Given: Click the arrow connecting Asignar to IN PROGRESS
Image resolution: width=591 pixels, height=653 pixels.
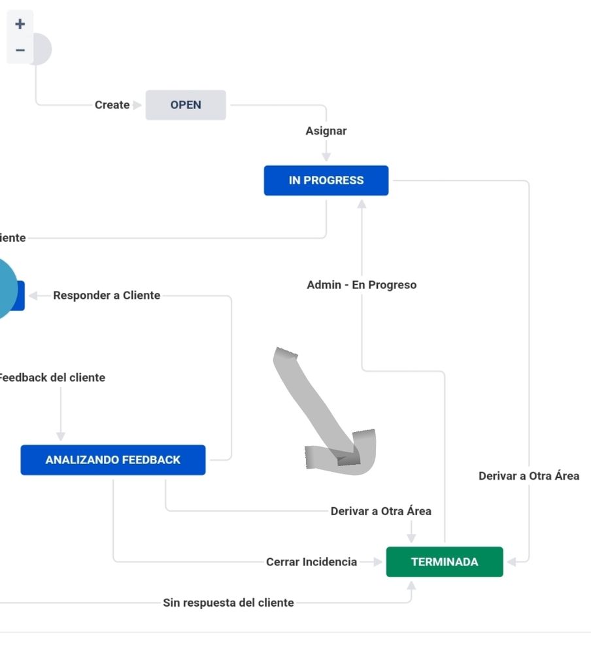Looking at the screenshot, I should click(x=326, y=156).
